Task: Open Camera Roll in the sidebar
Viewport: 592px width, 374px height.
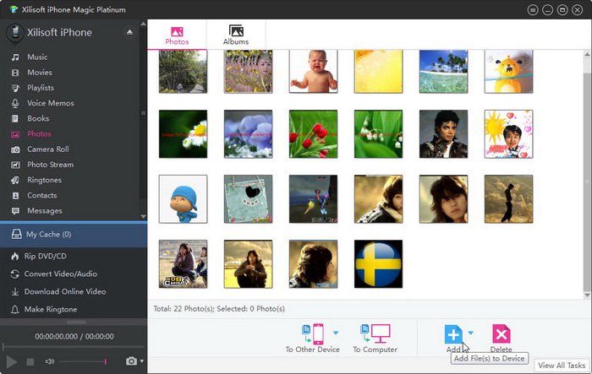Action: click(47, 149)
